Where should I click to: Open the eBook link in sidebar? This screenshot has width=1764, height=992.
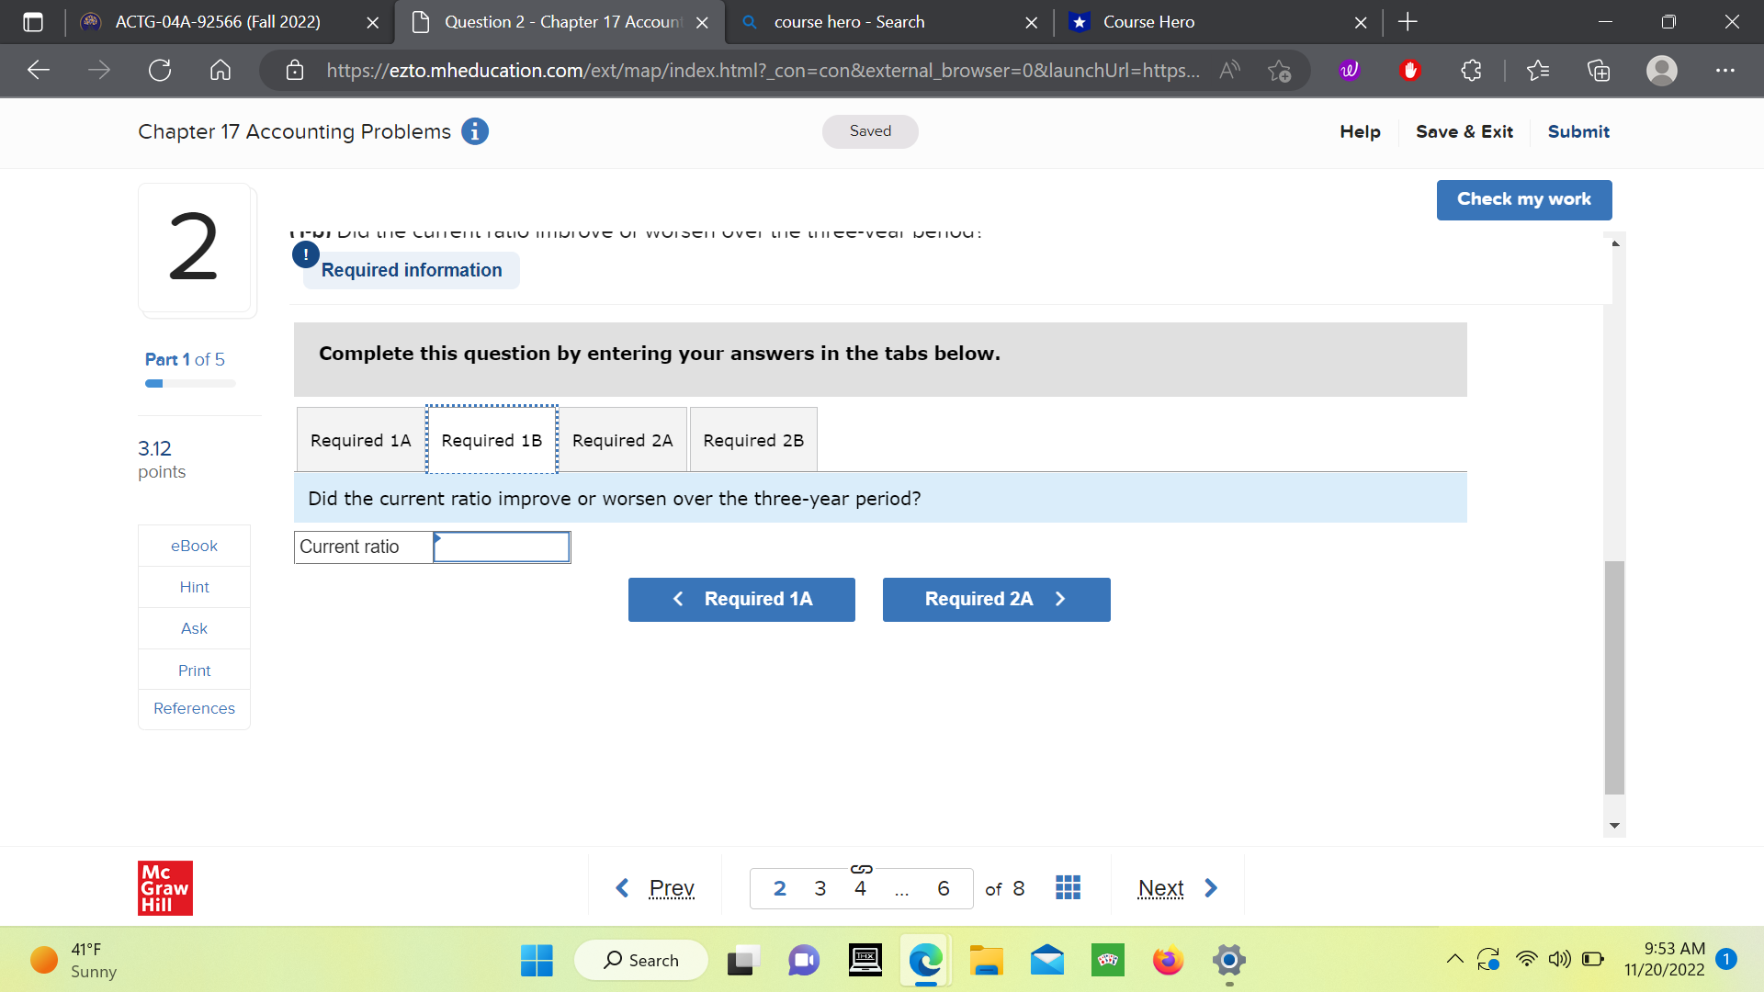pos(193,545)
